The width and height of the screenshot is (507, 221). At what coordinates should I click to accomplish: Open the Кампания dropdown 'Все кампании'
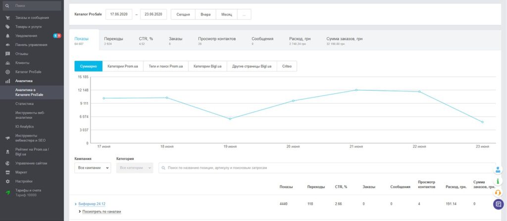(x=93, y=168)
